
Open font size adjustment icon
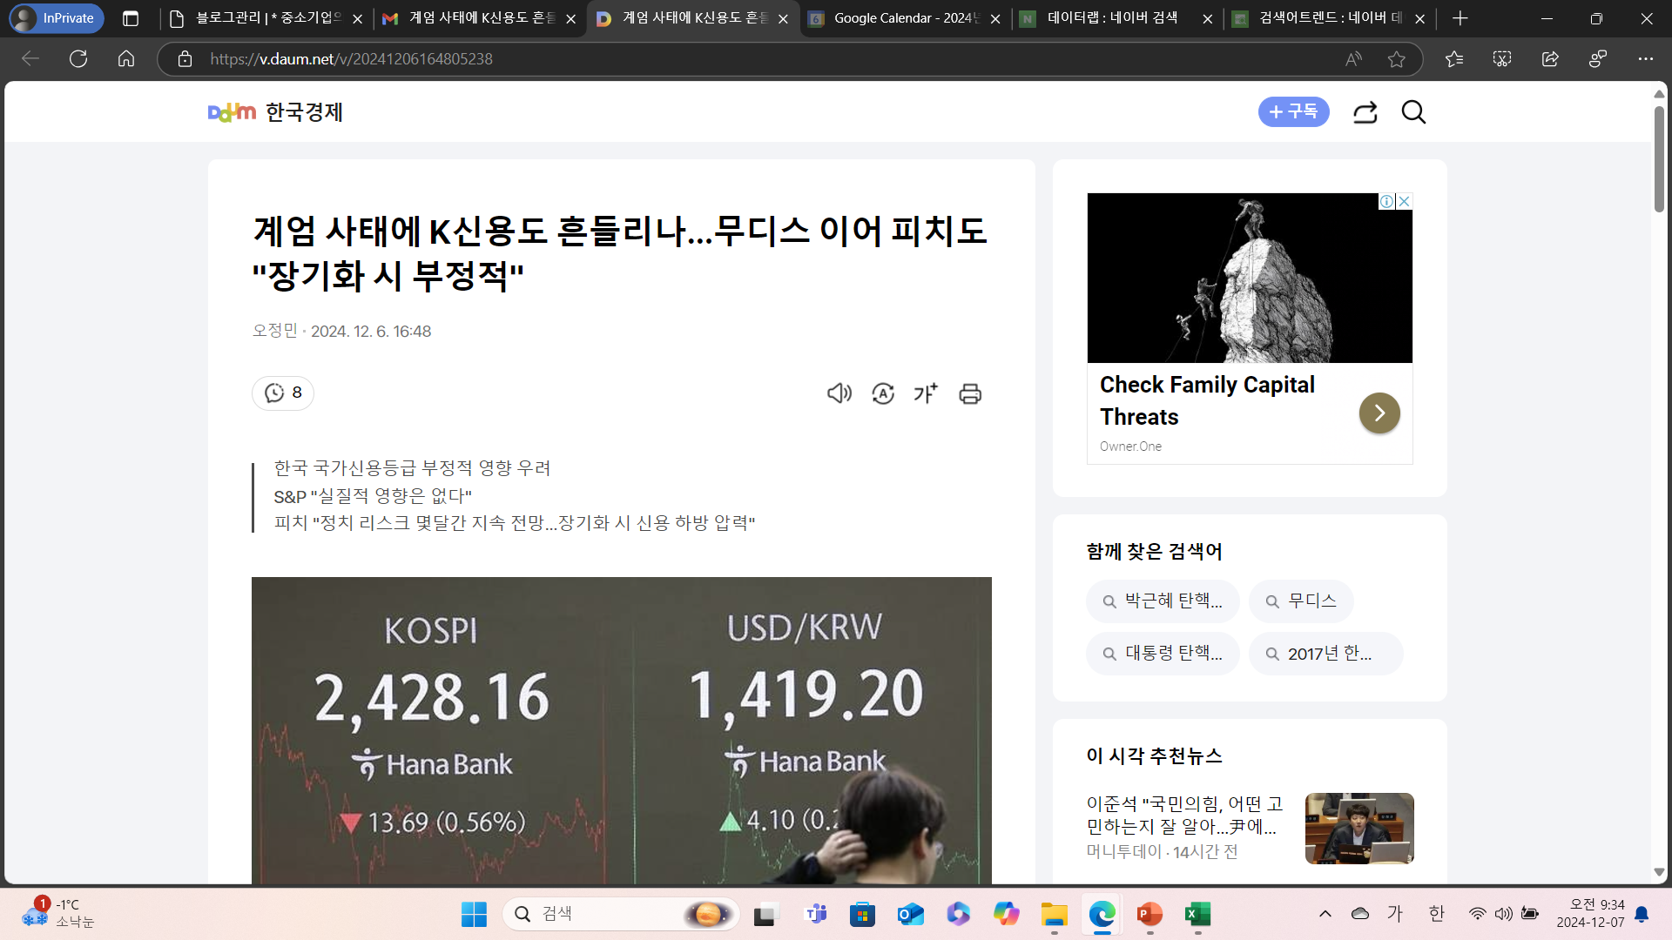(926, 393)
